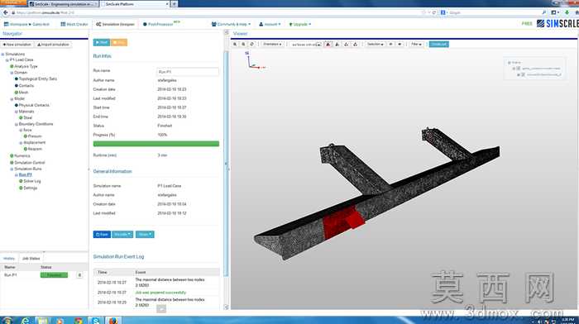Open Chrome from the taskbar
The width and height of the screenshot is (579, 324).
pyautogui.click(x=78, y=321)
